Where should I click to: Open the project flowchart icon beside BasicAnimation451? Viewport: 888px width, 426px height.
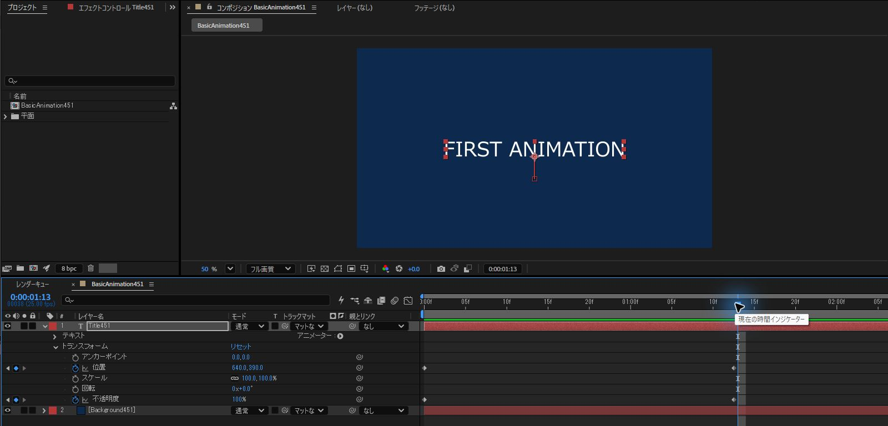[173, 106]
